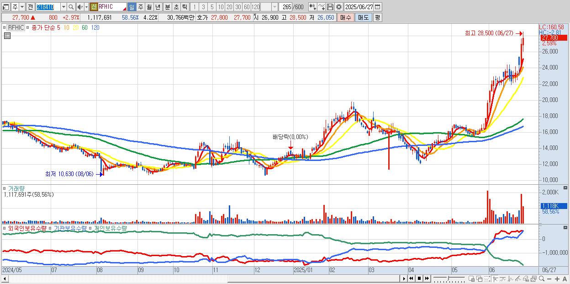Screen dimensions: 570x284
Task: Close the holdings indicator panel
Action: pos(566,227)
